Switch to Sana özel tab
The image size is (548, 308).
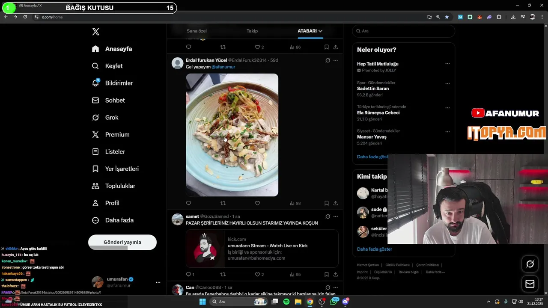[197, 31]
